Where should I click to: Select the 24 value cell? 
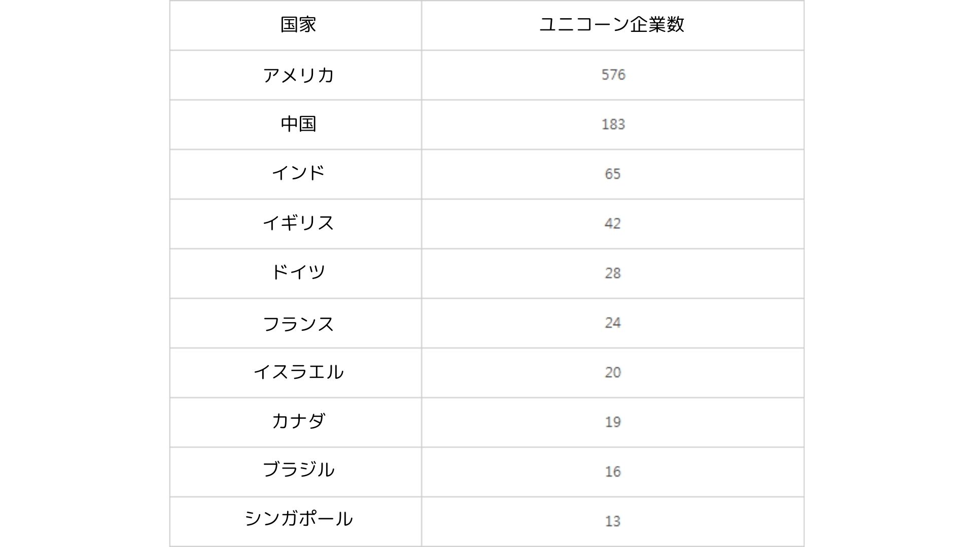pos(613,323)
